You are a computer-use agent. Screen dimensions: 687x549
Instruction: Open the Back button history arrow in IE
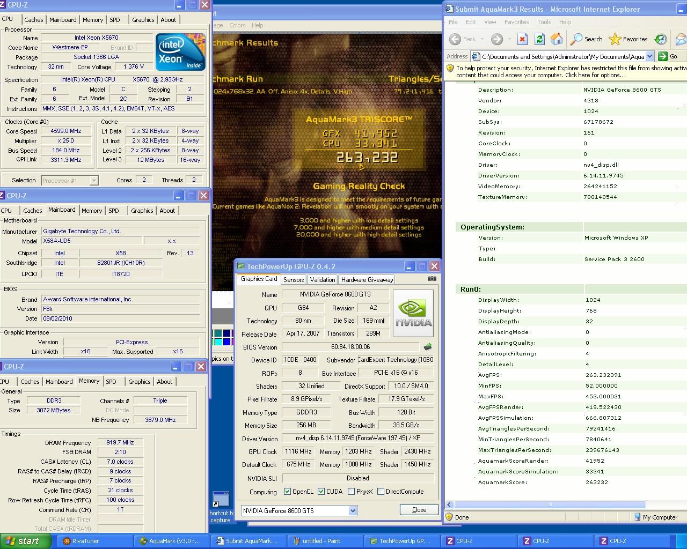click(x=482, y=39)
